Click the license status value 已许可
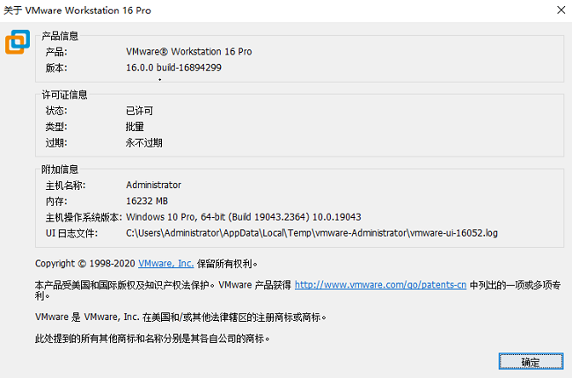 [x=139, y=111]
